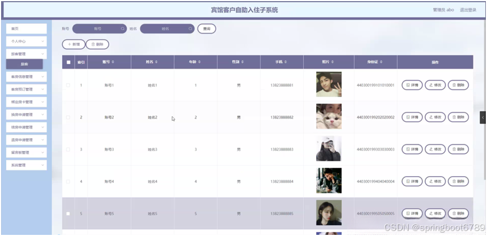Viewport: 487px width, 236px height.
Task: Expand the 客房信息管理 sidebar menu
Action: click(x=26, y=77)
